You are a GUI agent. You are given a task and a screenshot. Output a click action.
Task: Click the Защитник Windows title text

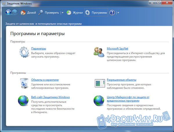click(x=19, y=3)
